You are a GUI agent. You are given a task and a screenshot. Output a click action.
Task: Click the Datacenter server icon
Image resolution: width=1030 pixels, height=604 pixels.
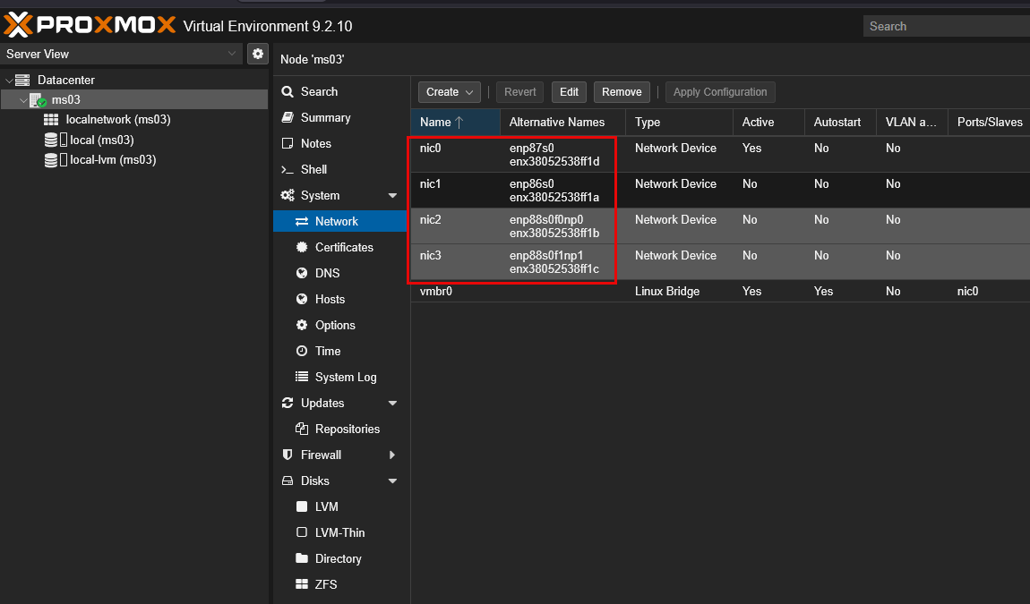click(x=22, y=81)
